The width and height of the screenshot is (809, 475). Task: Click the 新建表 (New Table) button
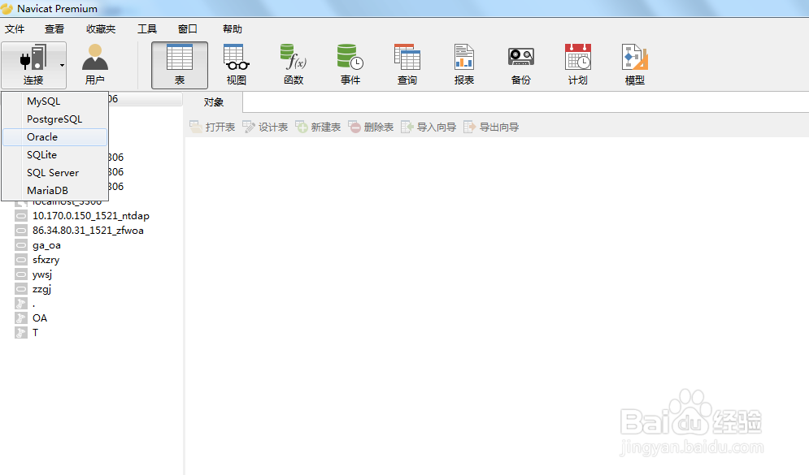click(x=318, y=127)
